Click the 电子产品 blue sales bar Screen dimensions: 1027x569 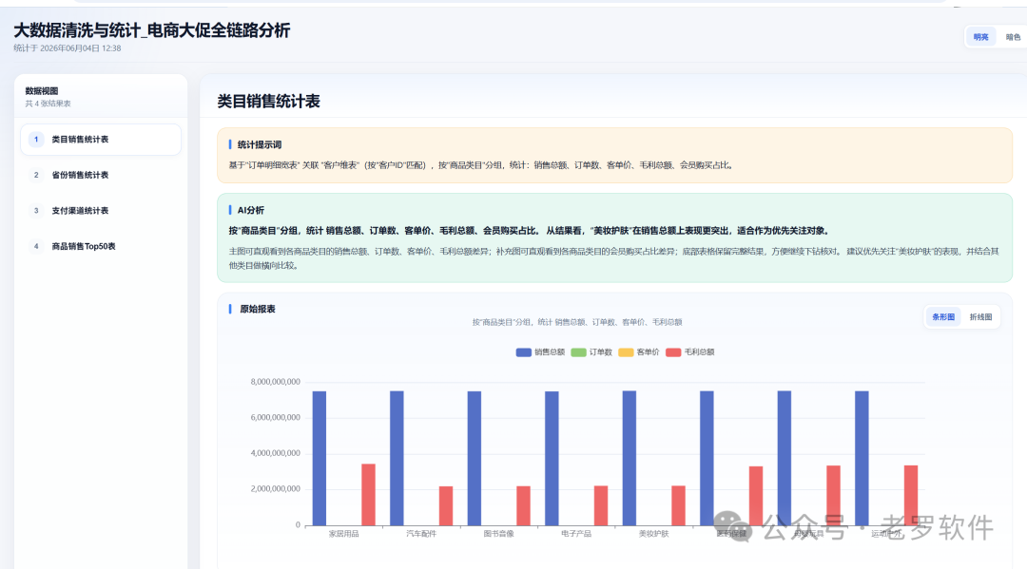click(552, 459)
